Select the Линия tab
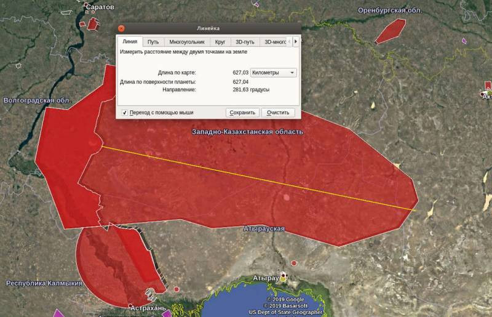492x317 pixels. tap(130, 42)
